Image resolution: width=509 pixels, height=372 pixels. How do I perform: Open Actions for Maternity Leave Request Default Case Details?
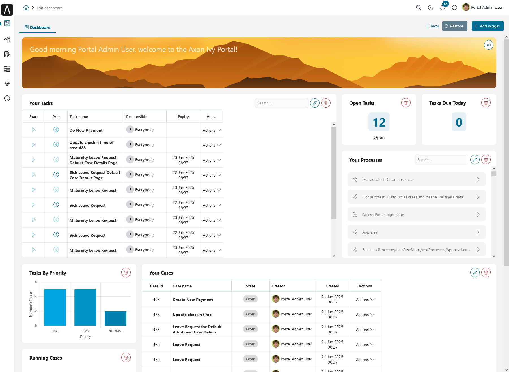[212, 160]
